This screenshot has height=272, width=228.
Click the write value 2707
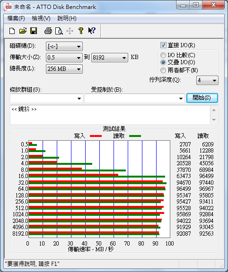click(185, 144)
